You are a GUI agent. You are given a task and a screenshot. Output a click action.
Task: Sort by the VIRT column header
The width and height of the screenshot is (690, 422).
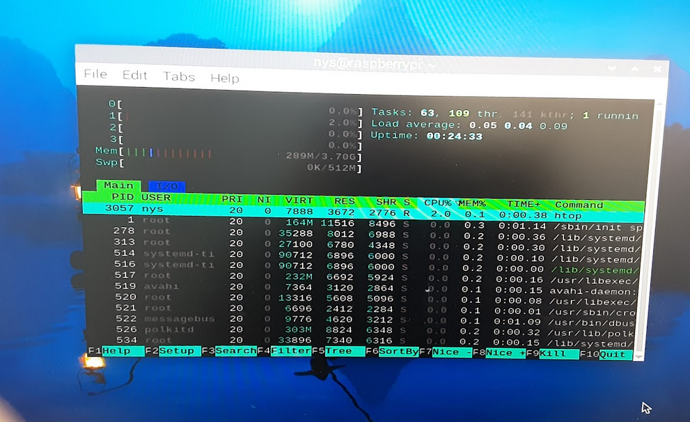point(299,201)
